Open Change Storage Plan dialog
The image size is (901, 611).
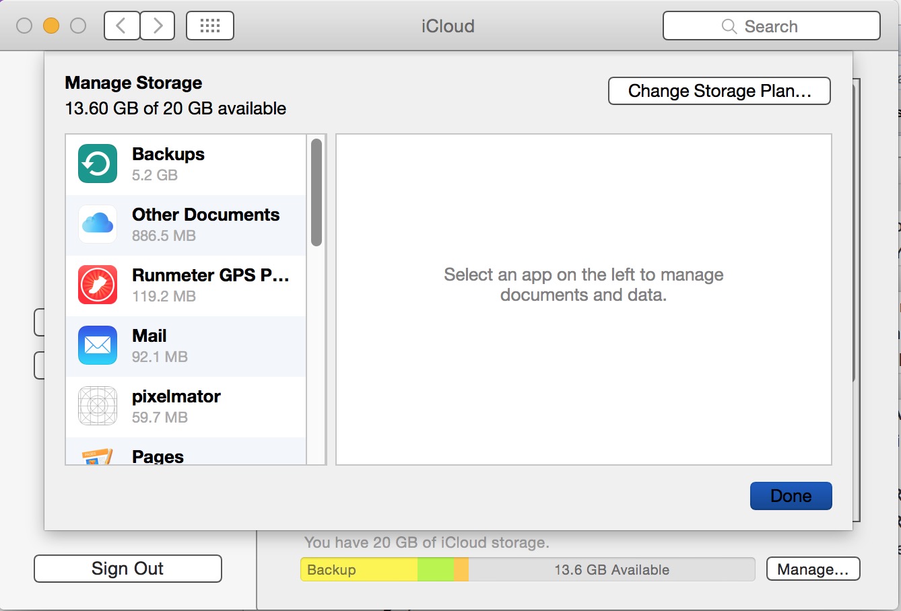coord(719,91)
